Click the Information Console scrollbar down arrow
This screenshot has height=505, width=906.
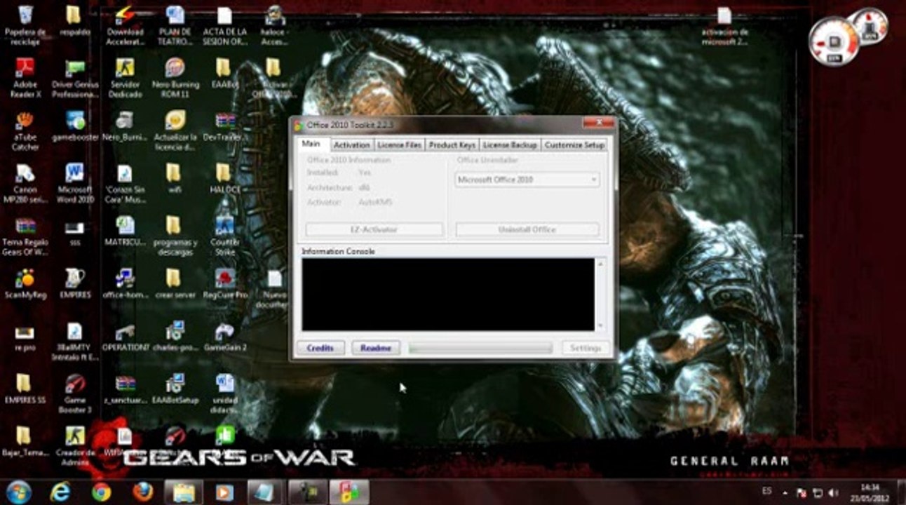(600, 325)
